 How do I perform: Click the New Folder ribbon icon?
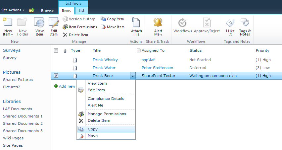tap(22, 22)
